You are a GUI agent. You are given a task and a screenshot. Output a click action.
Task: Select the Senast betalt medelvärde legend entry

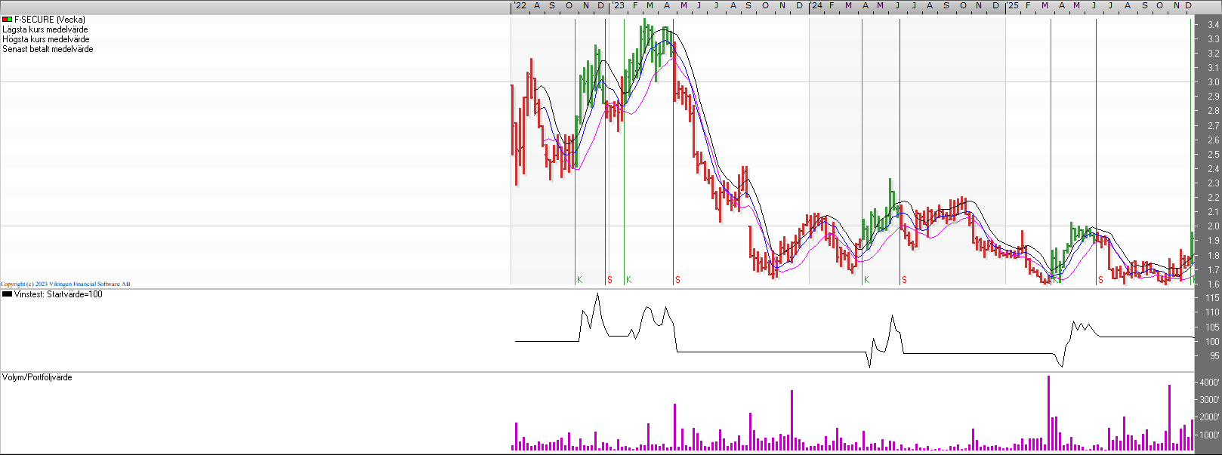tap(48, 49)
